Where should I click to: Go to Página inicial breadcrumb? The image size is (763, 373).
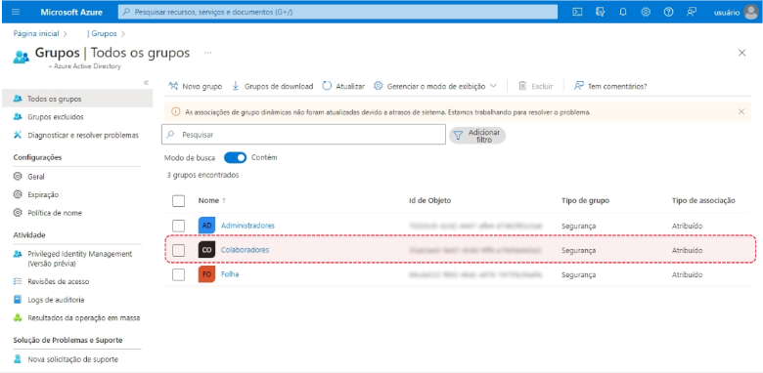coord(35,33)
